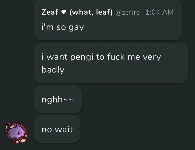The image size is (195, 150).
Task: Click the word "gay" in the first message
Action: tap(76, 27)
